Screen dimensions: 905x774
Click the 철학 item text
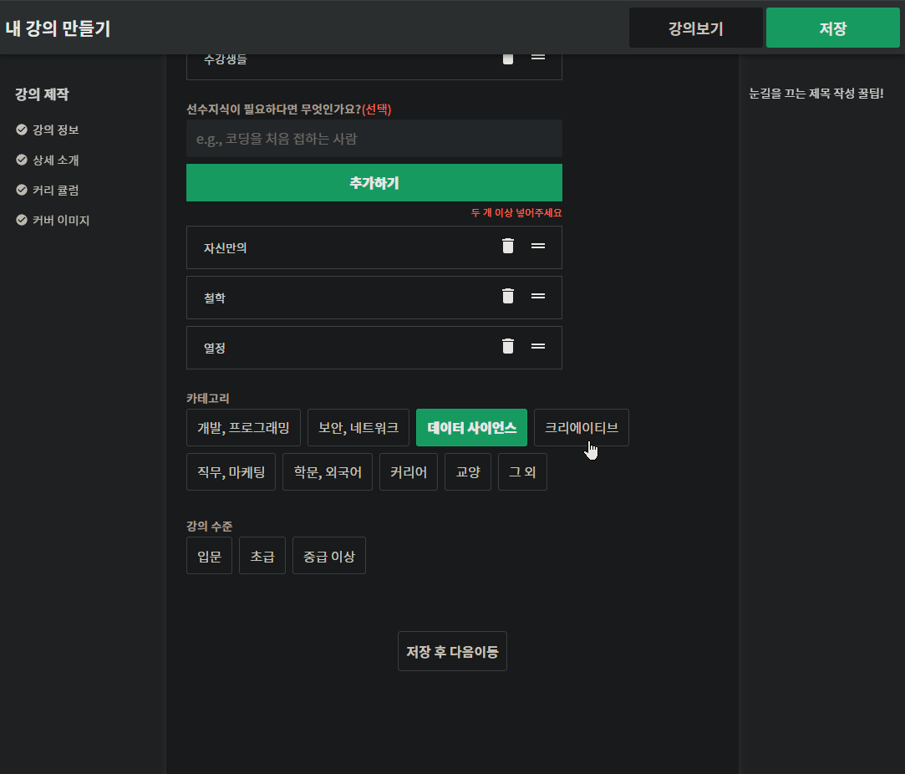coord(215,298)
